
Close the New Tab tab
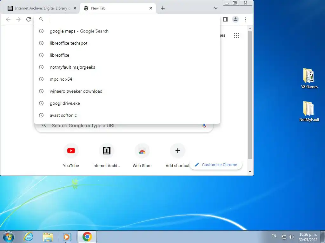(x=151, y=8)
